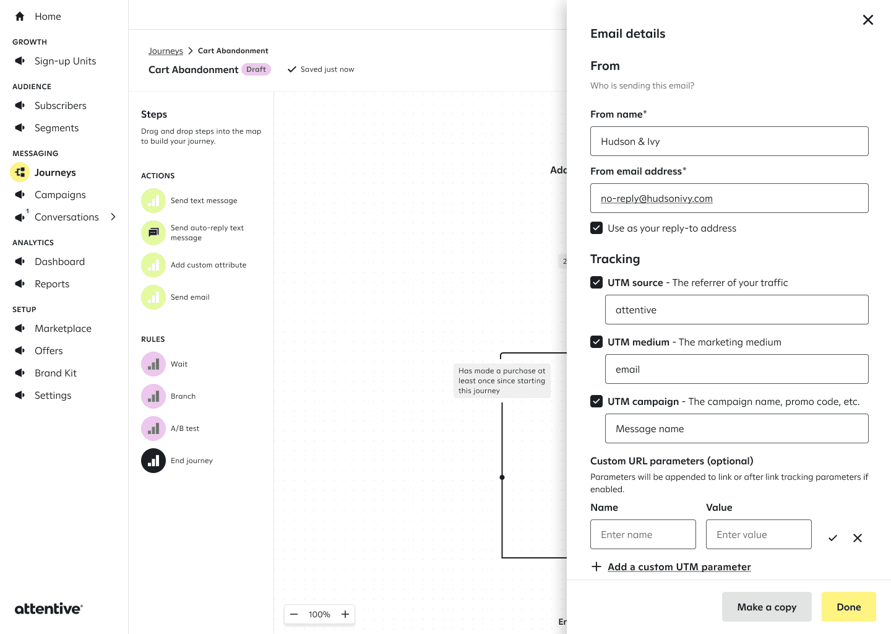Select the Send auto-reply text message icon
The image size is (891, 634).
point(153,233)
